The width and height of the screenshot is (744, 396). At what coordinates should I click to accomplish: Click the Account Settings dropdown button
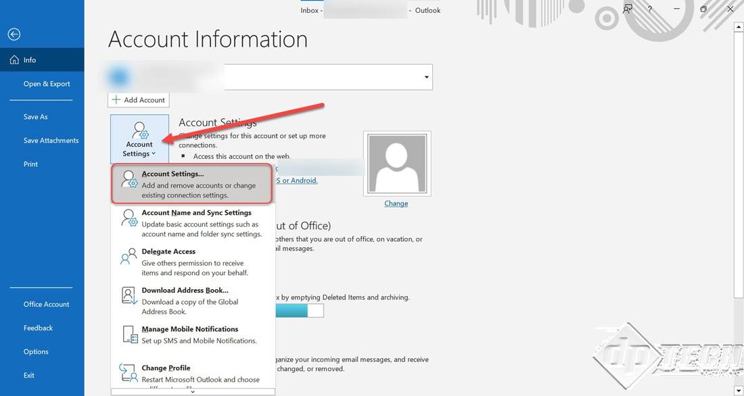(139, 139)
